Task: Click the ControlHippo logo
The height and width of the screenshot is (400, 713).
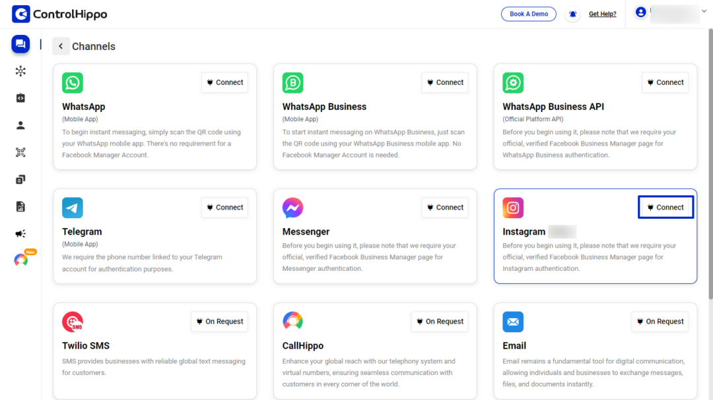Action: 59,14
